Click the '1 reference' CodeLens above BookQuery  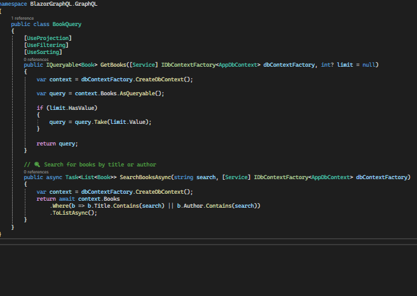[22, 18]
